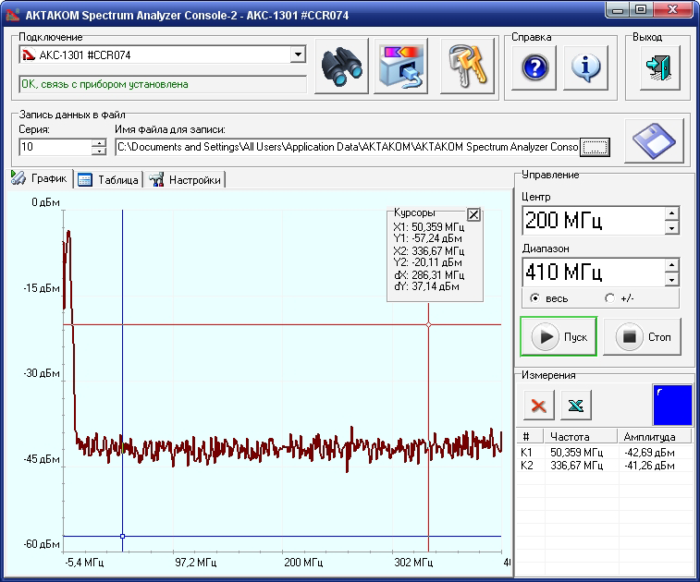Click the -30 дБм y-axis label
The height and width of the screenshot is (582, 700).
point(42,373)
